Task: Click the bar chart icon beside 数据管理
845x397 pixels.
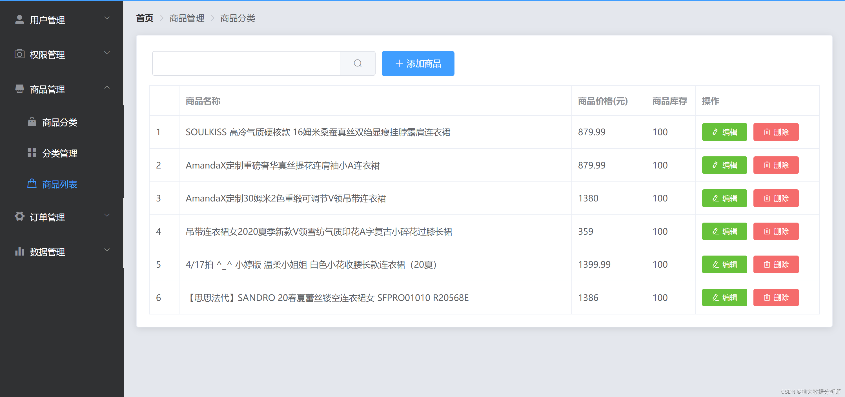Action: pos(20,251)
